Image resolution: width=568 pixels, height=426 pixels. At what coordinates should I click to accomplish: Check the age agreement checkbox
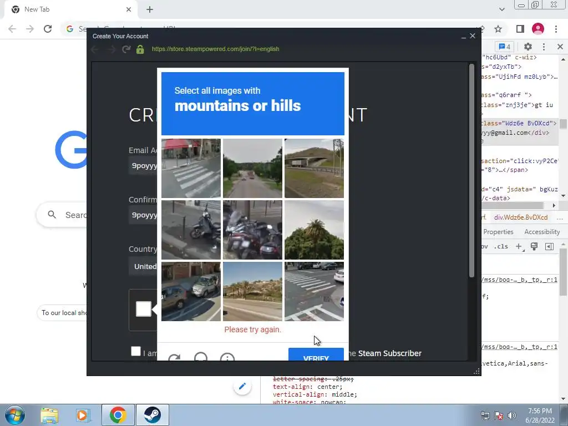coord(136,351)
